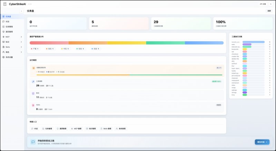Click the 刷新 refresh button
The height and width of the screenshot is (151, 276).
(x=269, y=11)
